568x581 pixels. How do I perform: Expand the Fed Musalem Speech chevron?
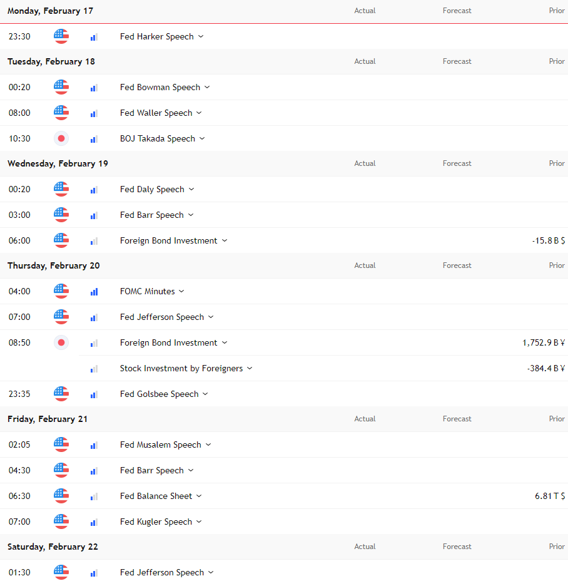[x=208, y=445]
